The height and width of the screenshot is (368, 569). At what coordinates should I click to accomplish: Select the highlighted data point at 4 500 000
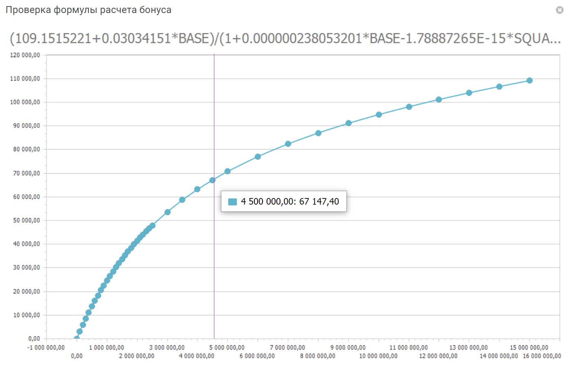pos(212,180)
